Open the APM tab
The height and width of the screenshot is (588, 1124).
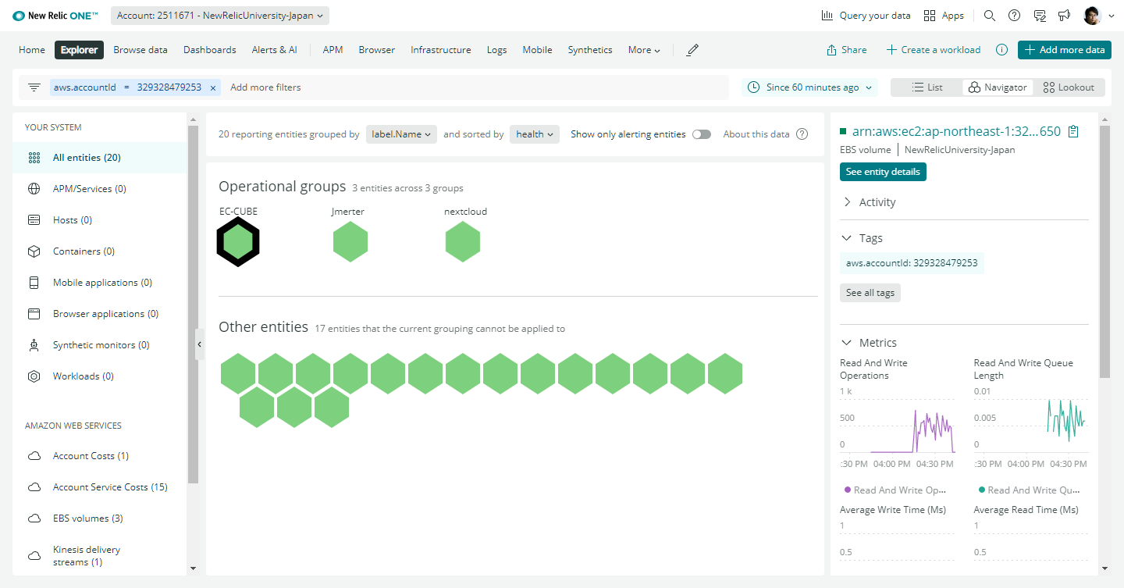(333, 50)
